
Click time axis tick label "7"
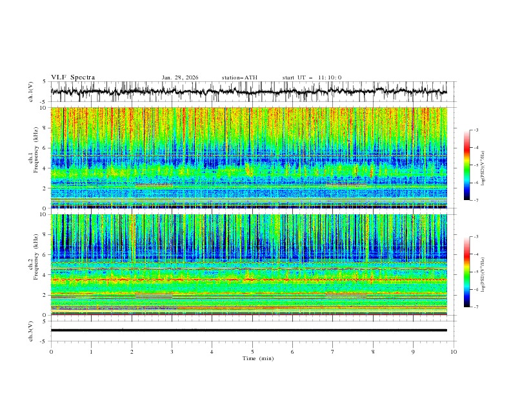(x=333, y=352)
